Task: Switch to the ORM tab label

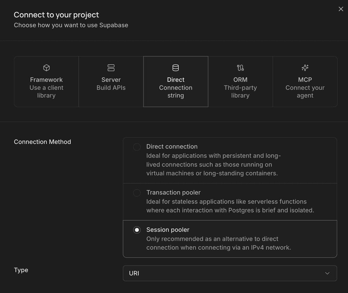Action: pos(240,80)
